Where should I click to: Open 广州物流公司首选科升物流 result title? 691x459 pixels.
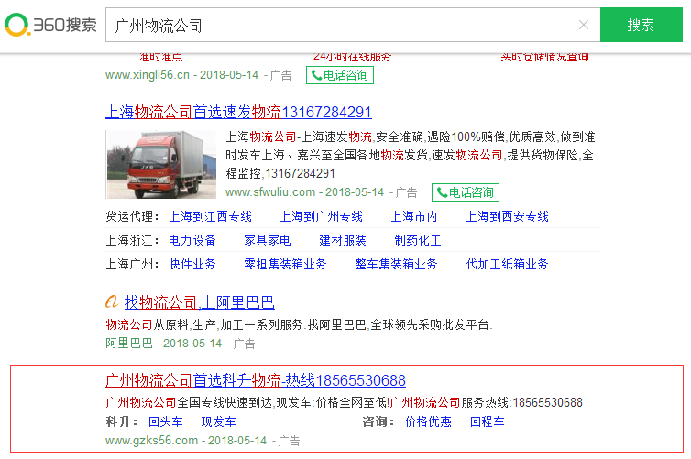256,380
